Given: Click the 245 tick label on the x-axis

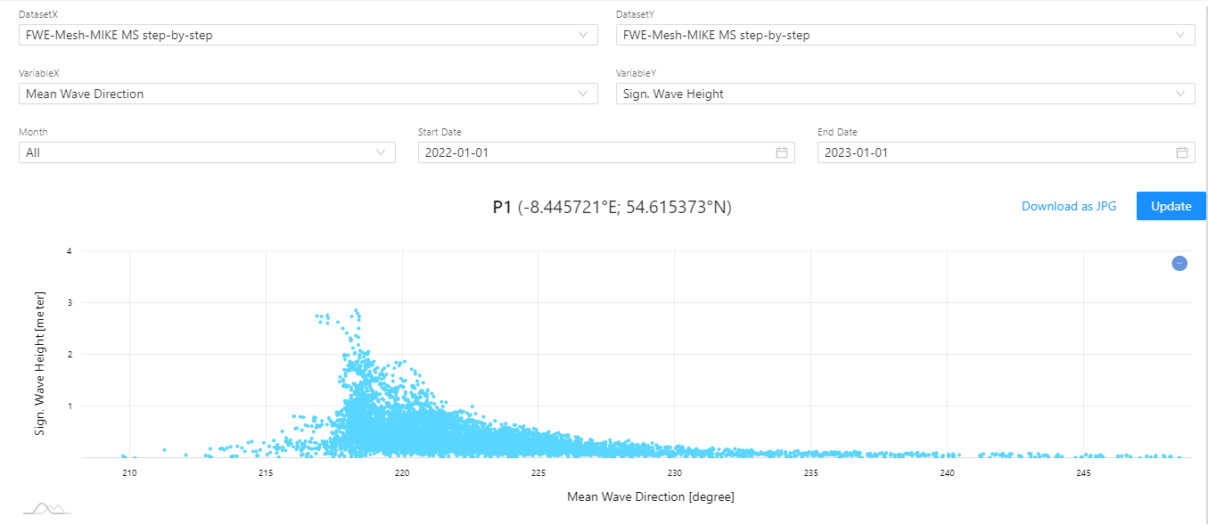Looking at the screenshot, I should click(1084, 472).
